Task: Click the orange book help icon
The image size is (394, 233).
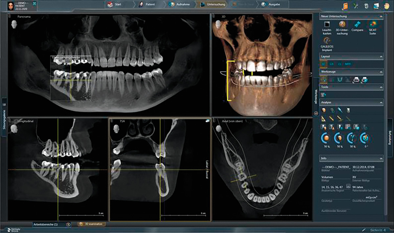Action: coord(345,6)
